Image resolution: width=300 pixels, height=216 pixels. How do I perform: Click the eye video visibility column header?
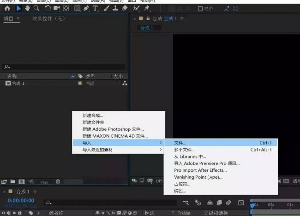pos(3,213)
